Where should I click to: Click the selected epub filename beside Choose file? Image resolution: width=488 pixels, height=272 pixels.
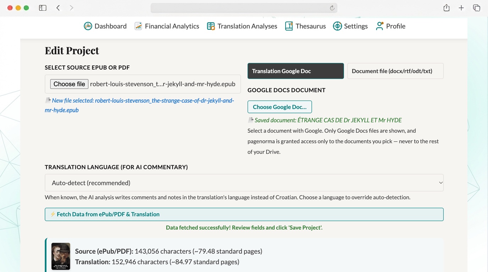point(163,84)
